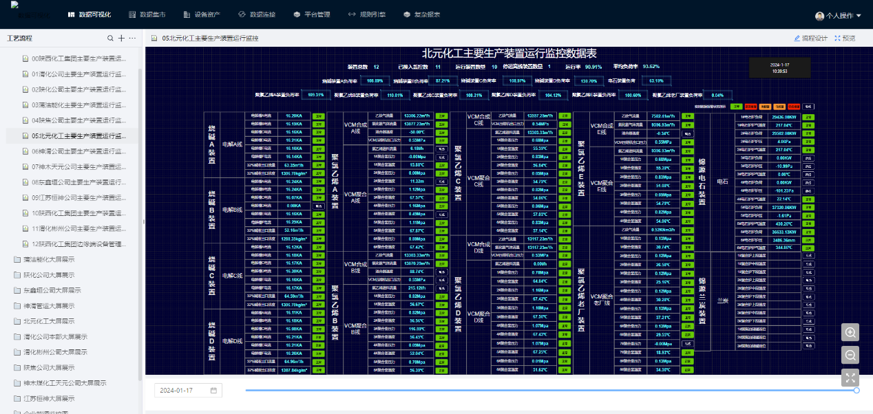873x414 pixels.
Task: Click the 预览 preview button
Action: click(x=845, y=39)
